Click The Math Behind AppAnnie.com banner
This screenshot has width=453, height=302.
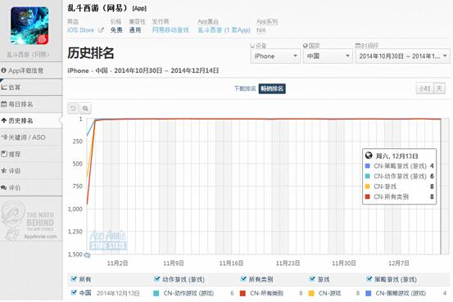point(29,221)
